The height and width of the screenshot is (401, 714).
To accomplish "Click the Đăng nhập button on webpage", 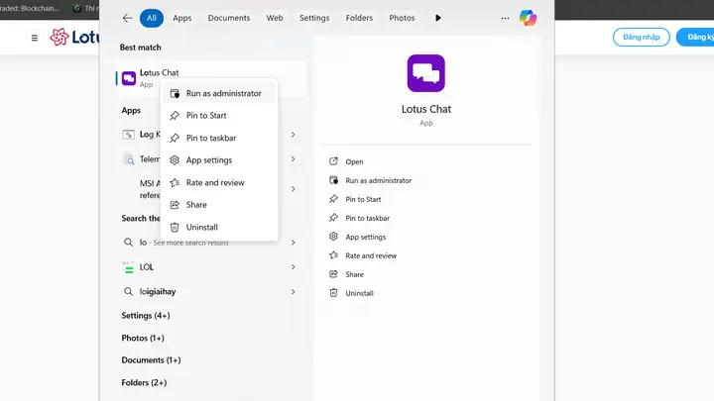I will (x=642, y=38).
